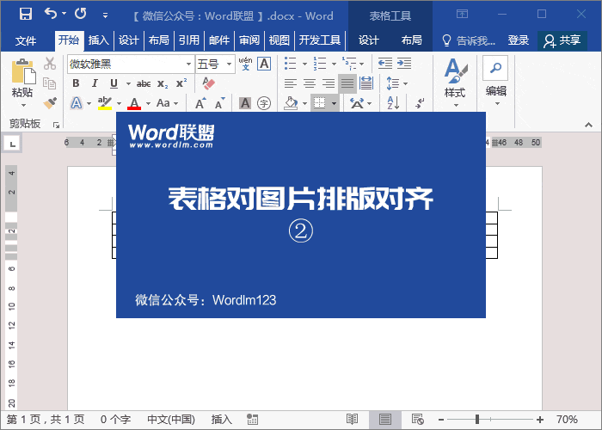Open the 编辑 editing menu

click(x=495, y=82)
